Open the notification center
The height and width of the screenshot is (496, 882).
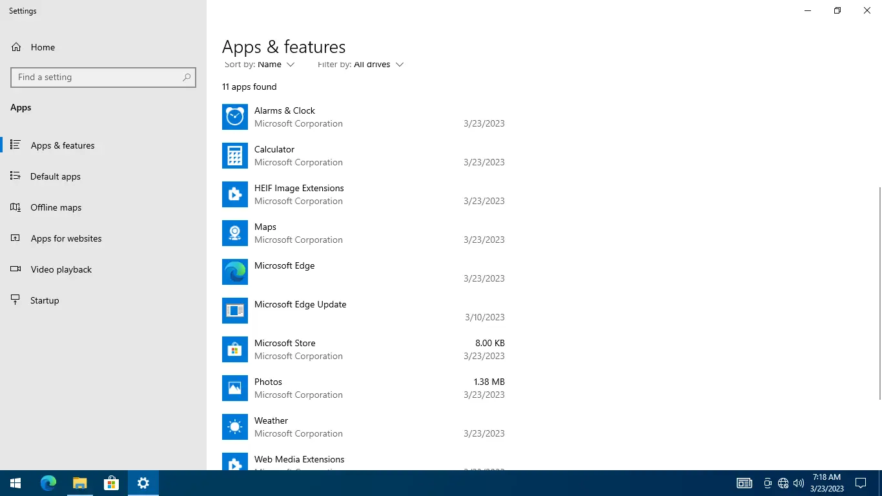click(861, 483)
